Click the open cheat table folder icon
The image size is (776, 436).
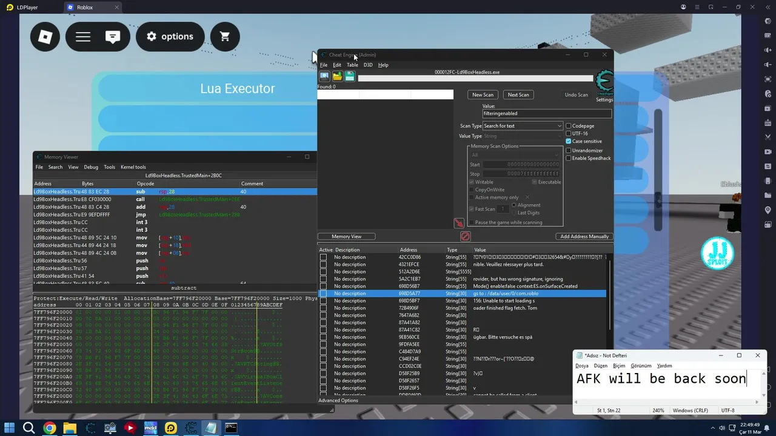pyautogui.click(x=337, y=76)
